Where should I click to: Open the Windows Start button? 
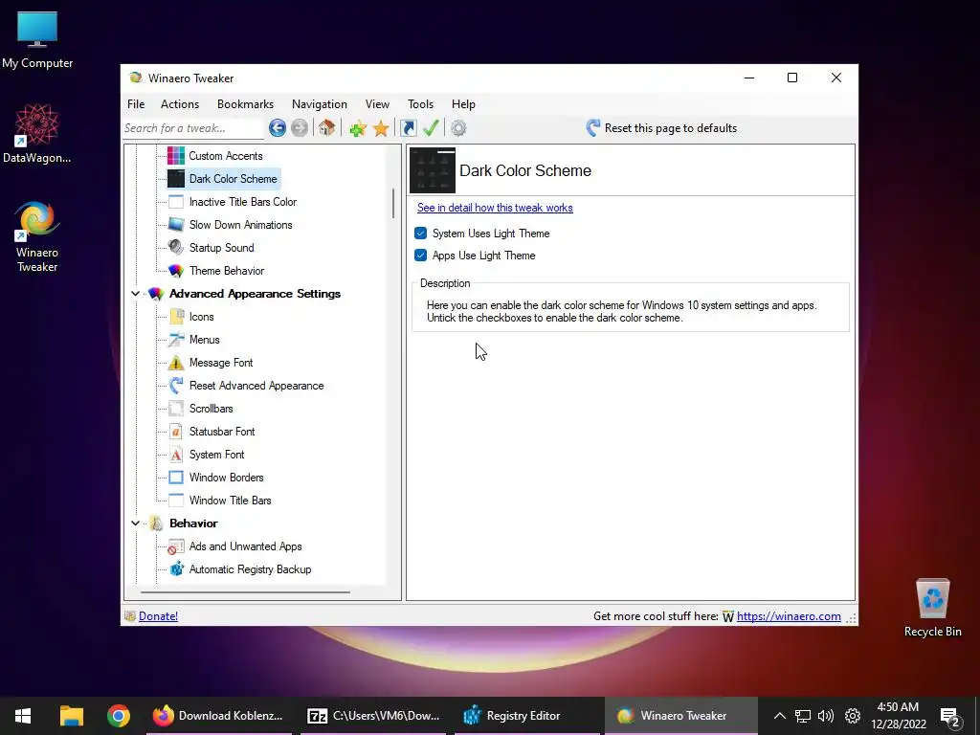click(x=23, y=716)
